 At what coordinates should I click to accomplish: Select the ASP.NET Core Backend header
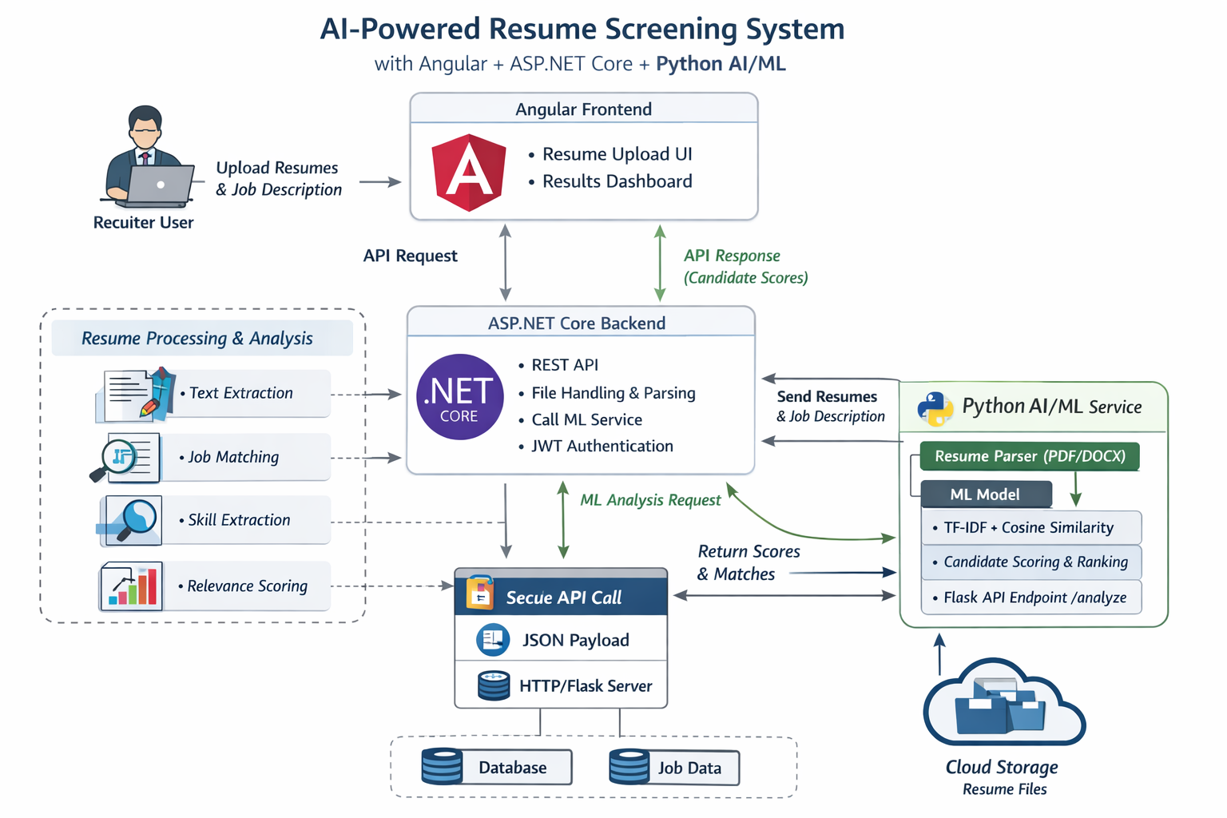pyautogui.click(x=581, y=322)
